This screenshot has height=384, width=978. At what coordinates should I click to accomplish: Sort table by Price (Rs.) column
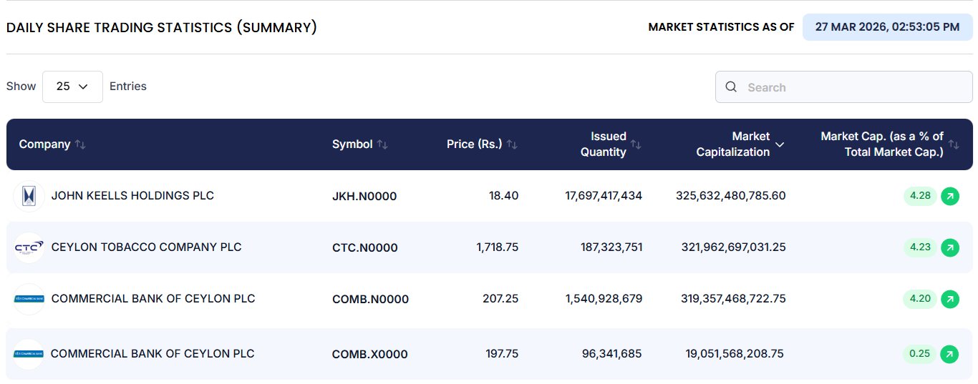pos(512,144)
